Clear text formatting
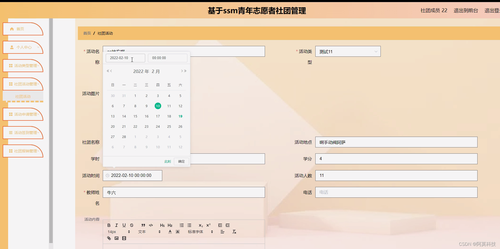This screenshot has width=500, height=249. (x=234, y=232)
